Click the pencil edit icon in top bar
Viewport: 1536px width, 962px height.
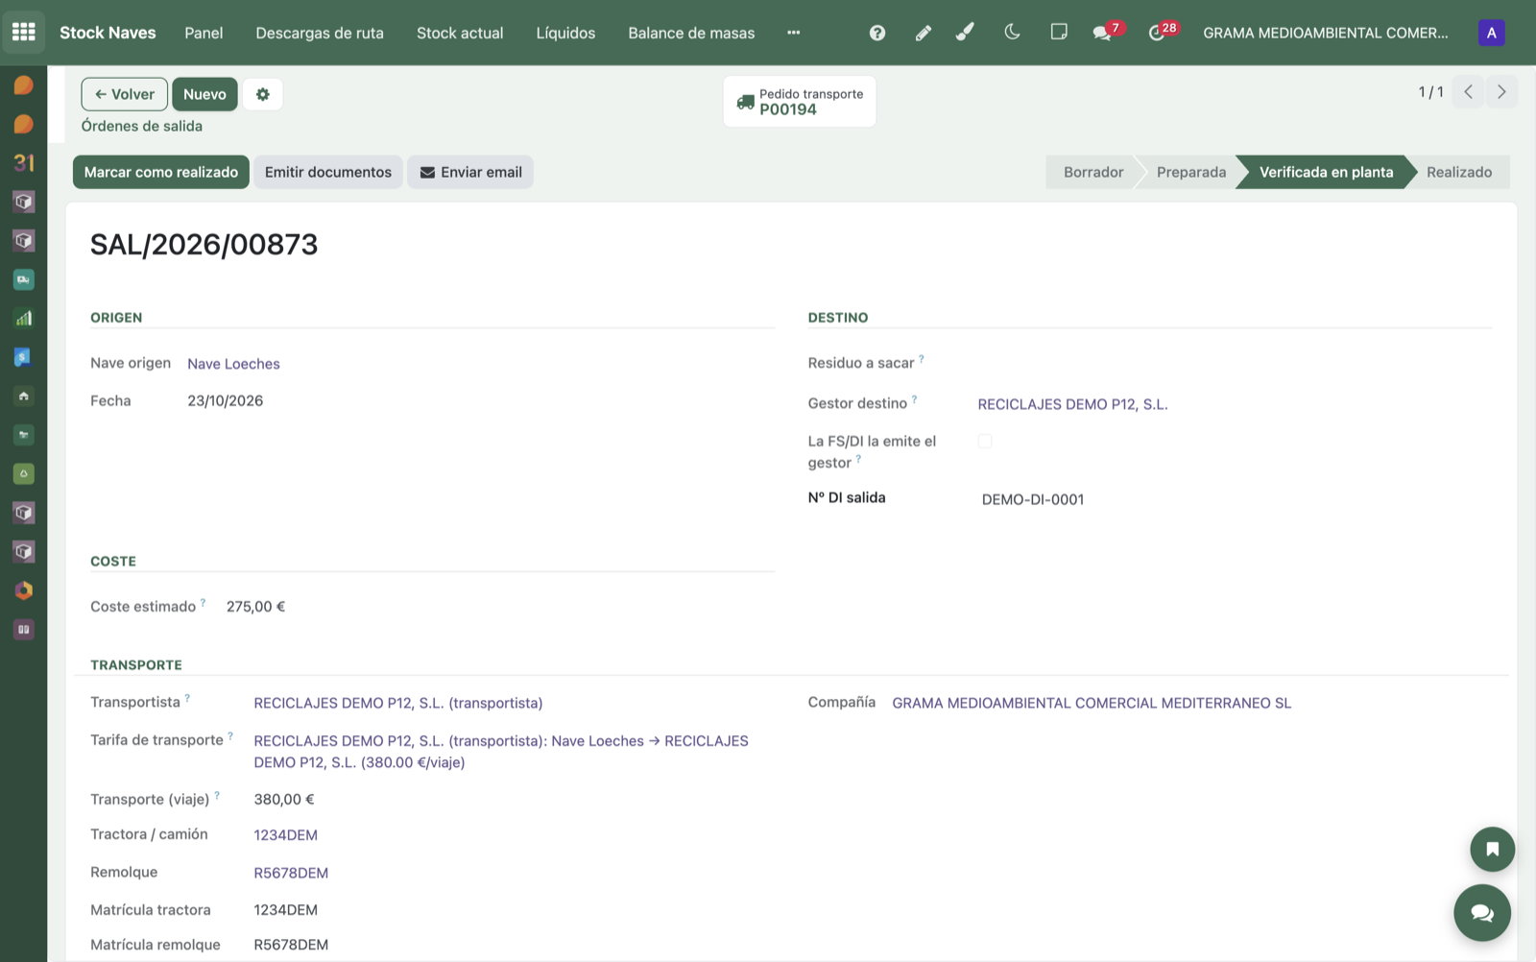click(x=923, y=33)
